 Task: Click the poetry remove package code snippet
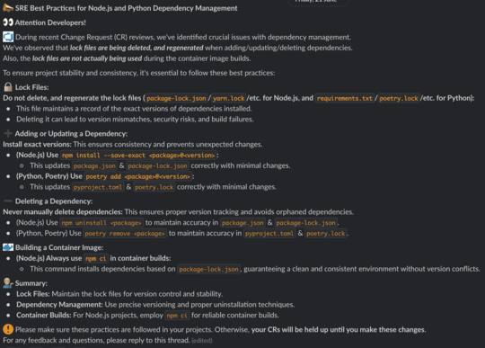click(125, 234)
